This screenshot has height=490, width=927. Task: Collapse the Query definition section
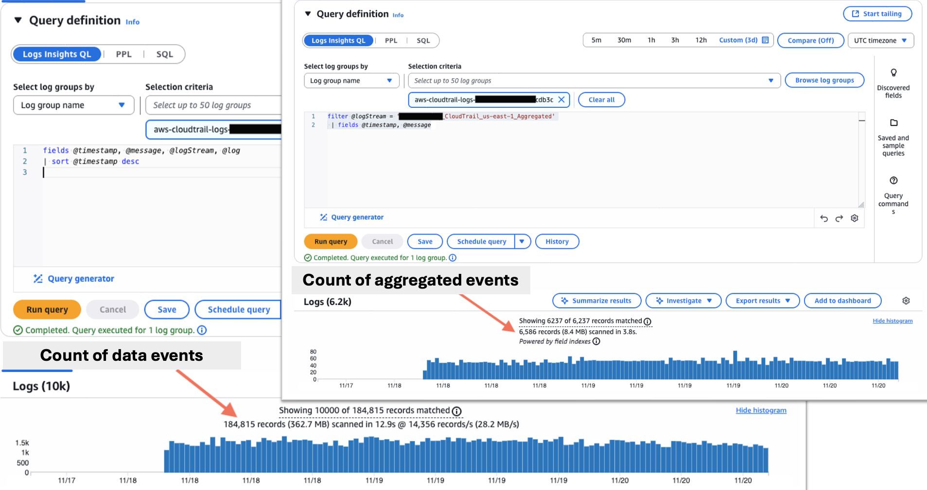coord(308,14)
